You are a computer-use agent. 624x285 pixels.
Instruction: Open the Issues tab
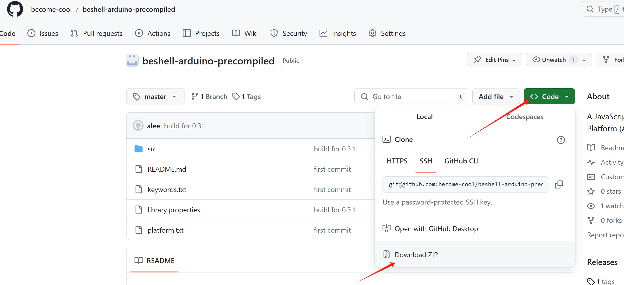click(x=43, y=33)
